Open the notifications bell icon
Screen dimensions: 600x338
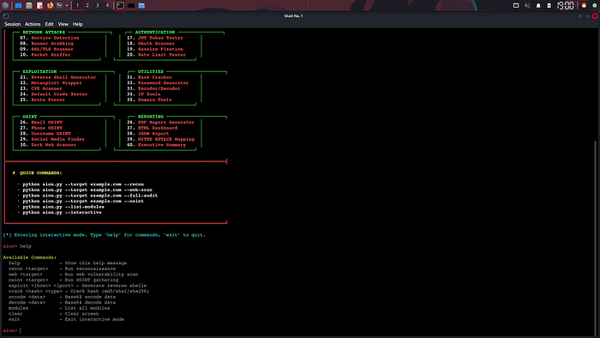tap(538, 5)
